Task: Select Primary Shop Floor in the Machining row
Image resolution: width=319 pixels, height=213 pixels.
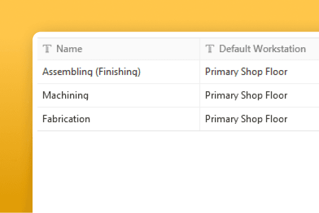Action: pos(246,96)
